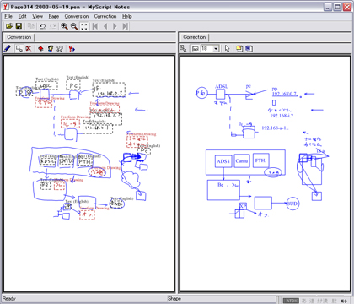Expand the font size 18 dropdown

pos(216,48)
